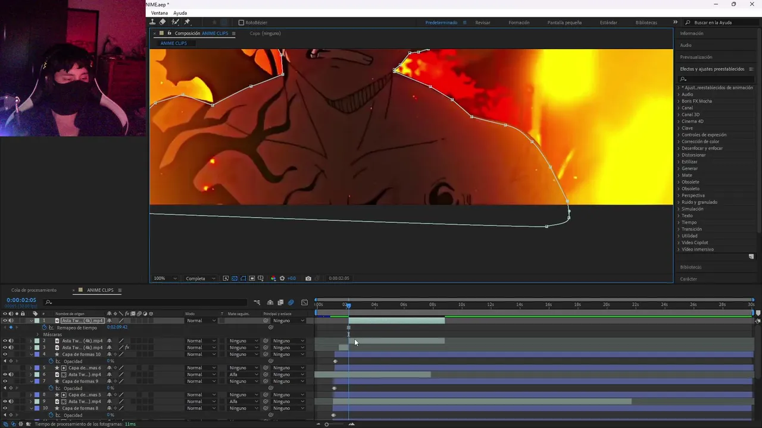Screen dimensions: 762x428
Task: Open Modo dropdown for layer 1
Action: pyautogui.click(x=201, y=320)
